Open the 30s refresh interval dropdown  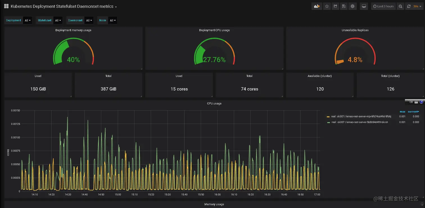pyautogui.click(x=417, y=6)
